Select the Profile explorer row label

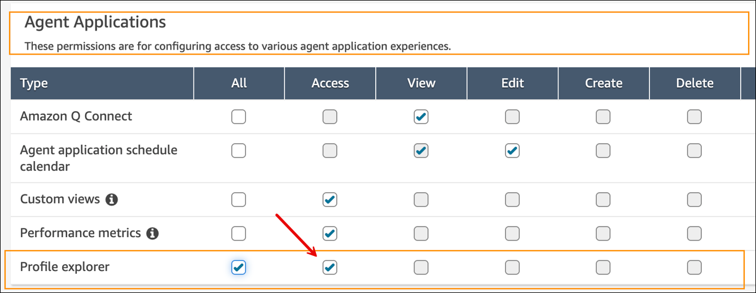point(65,267)
